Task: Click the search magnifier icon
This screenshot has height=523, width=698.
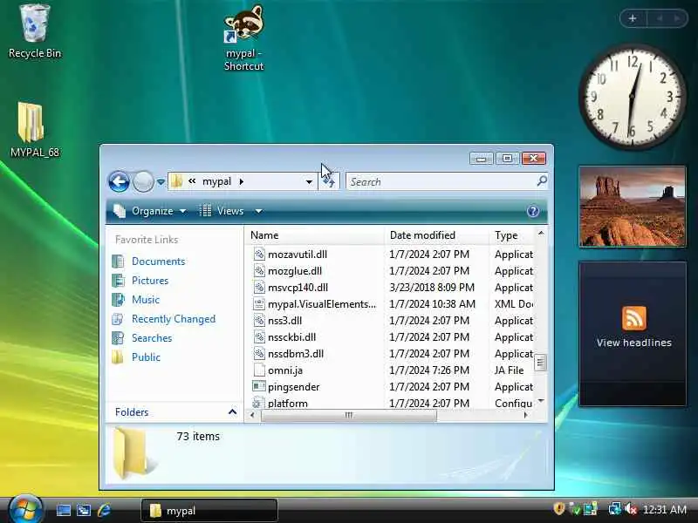Action: pos(542,181)
